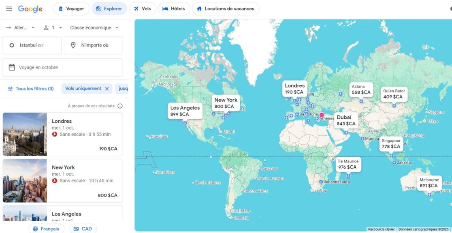The width and height of the screenshot is (452, 233).
Task: Click Astana 558 $CA map label
Action: pos(361,90)
